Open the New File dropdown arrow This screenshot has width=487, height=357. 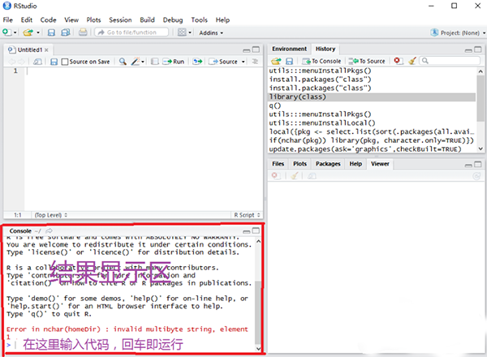coord(15,32)
